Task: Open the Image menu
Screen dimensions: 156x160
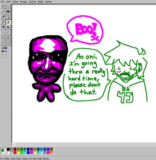Action: point(23,2)
